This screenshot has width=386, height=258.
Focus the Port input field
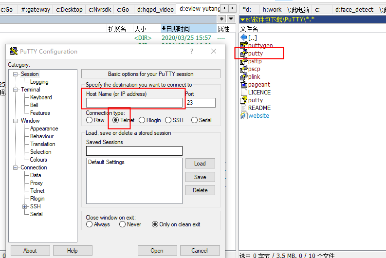pos(201,103)
